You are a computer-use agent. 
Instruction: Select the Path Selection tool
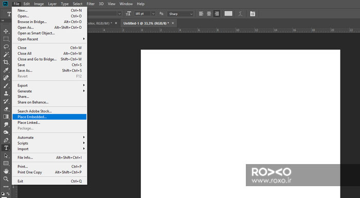pos(6,156)
